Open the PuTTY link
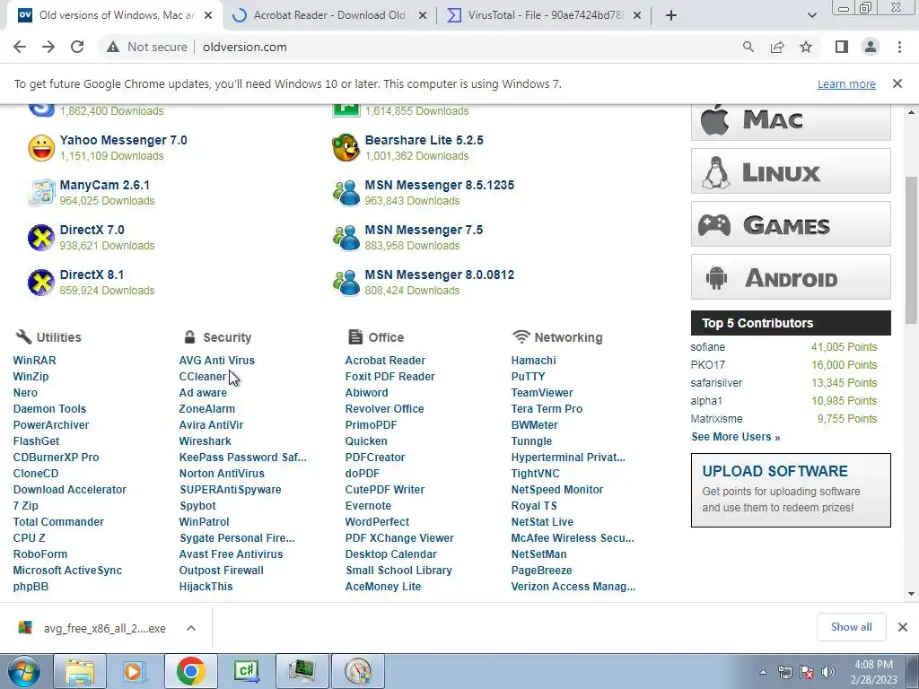919x689 pixels. click(x=528, y=377)
